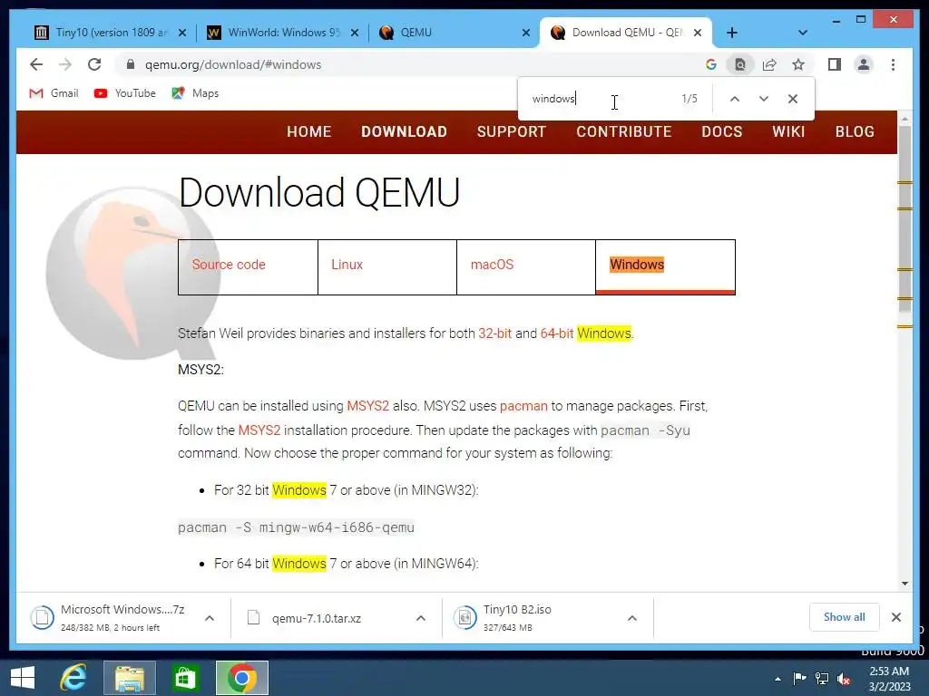Show all downloads
This screenshot has height=696, width=929.
(x=845, y=617)
